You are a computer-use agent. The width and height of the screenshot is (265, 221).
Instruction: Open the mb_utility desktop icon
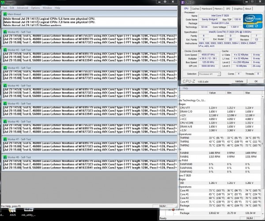(29, 212)
